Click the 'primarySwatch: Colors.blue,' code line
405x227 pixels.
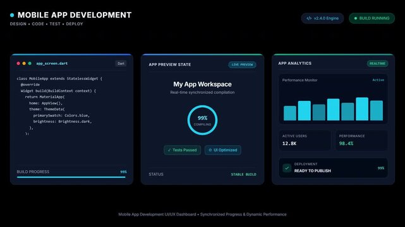pos(61,115)
